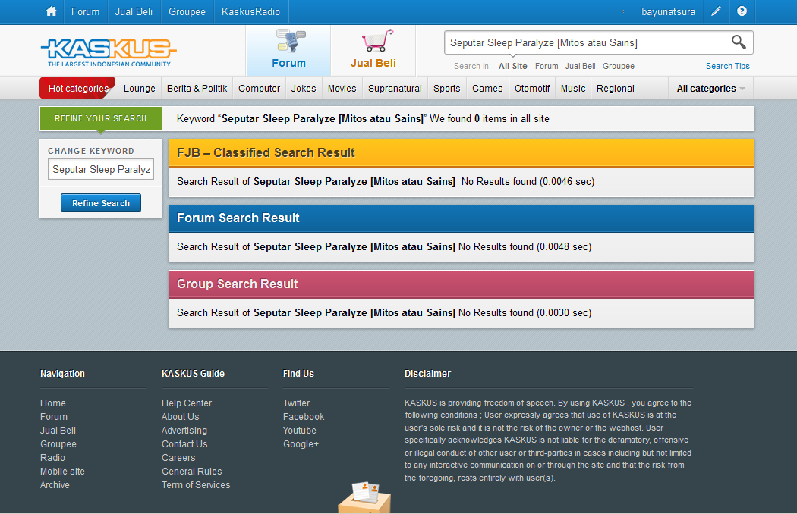797x514 pixels.
Task: Open the Berita & Politik category
Action: [197, 89]
